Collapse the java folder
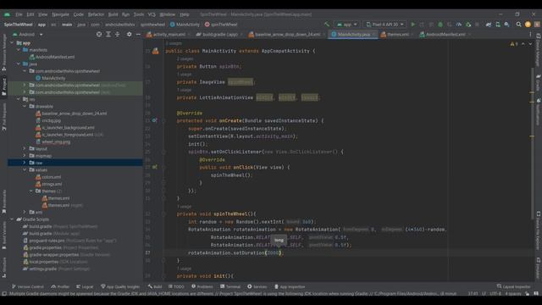 pyautogui.click(x=19, y=64)
